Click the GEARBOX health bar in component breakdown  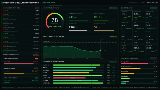73,70
